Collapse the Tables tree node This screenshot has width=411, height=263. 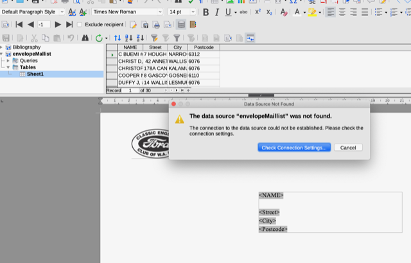coord(8,67)
